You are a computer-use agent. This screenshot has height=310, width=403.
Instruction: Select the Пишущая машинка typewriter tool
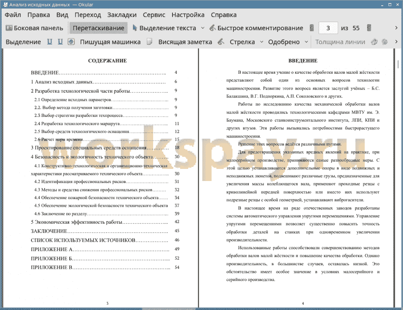pos(110,42)
